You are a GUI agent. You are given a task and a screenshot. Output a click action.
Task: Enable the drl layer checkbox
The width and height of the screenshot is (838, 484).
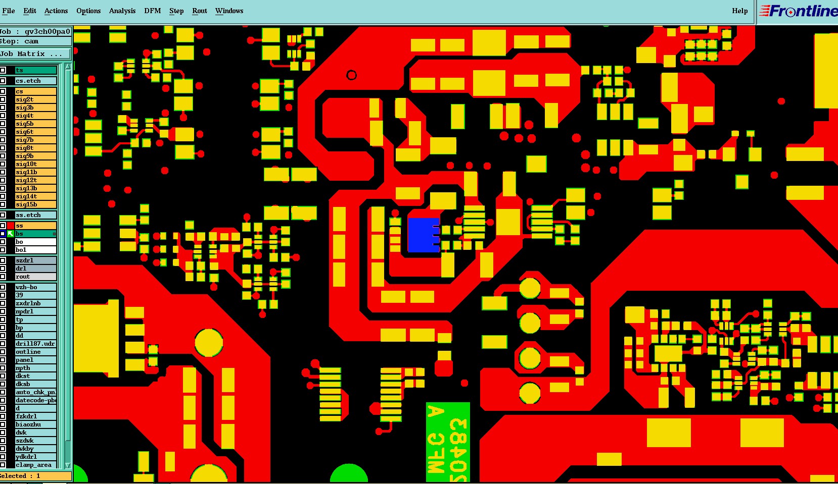tap(3, 268)
